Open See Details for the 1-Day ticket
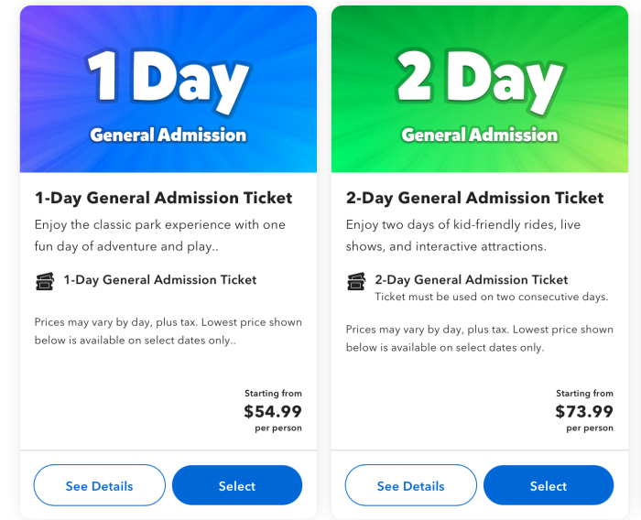Screen dimensions: 641x520 coord(99,485)
